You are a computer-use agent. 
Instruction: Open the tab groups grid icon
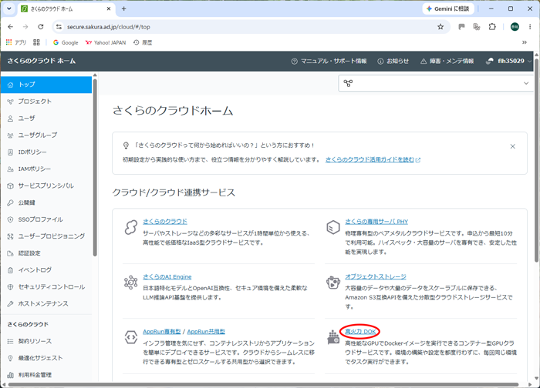(x=36, y=42)
